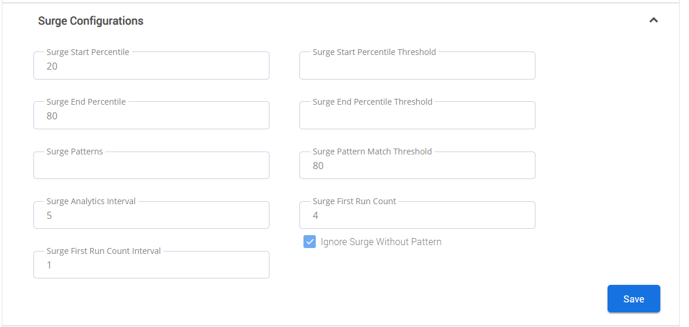Collapse the Surge Configurations section chevron

click(x=653, y=20)
